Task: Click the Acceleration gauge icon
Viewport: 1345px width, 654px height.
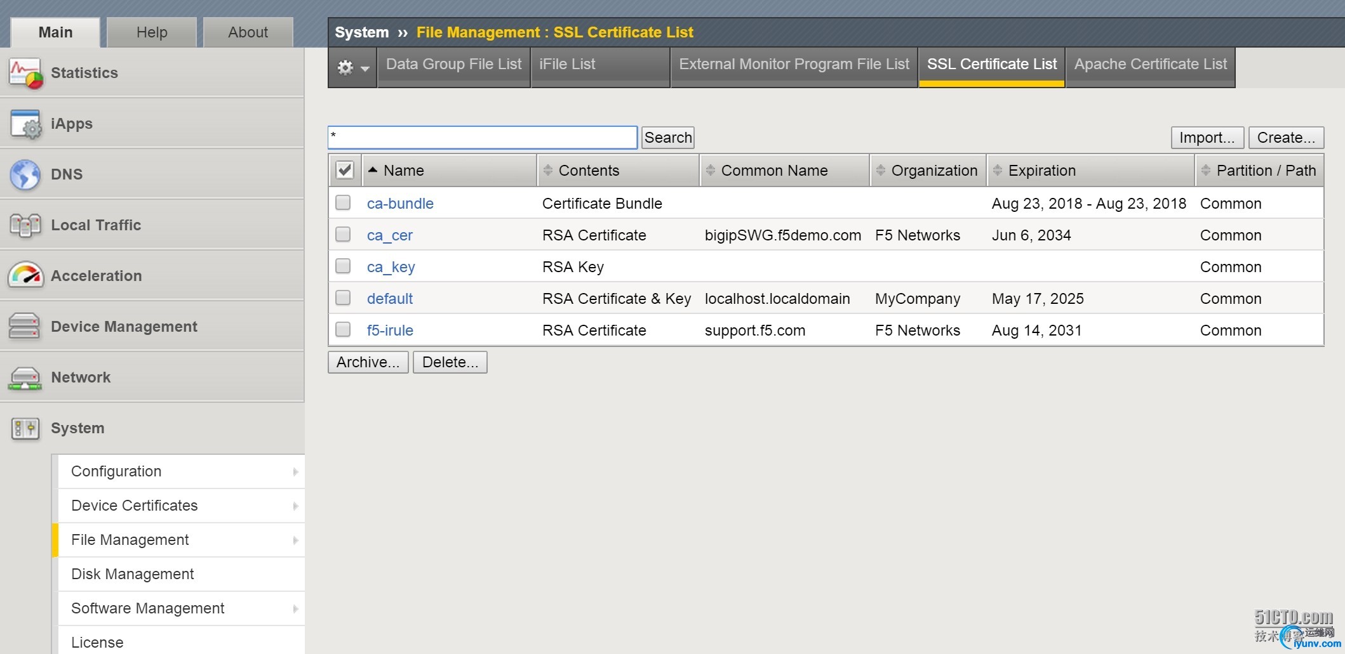Action: tap(25, 276)
